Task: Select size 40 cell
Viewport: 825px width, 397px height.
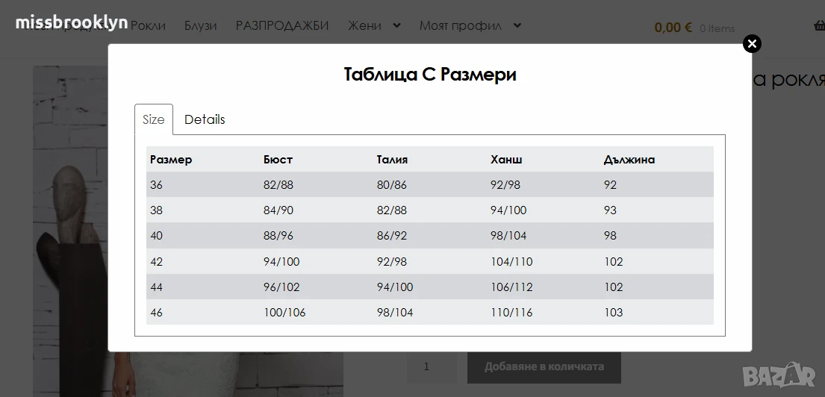Action: tap(156, 236)
